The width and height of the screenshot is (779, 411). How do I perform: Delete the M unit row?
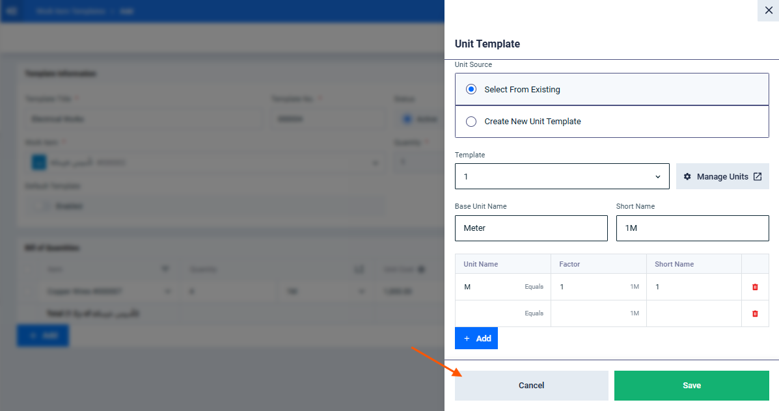coord(755,287)
